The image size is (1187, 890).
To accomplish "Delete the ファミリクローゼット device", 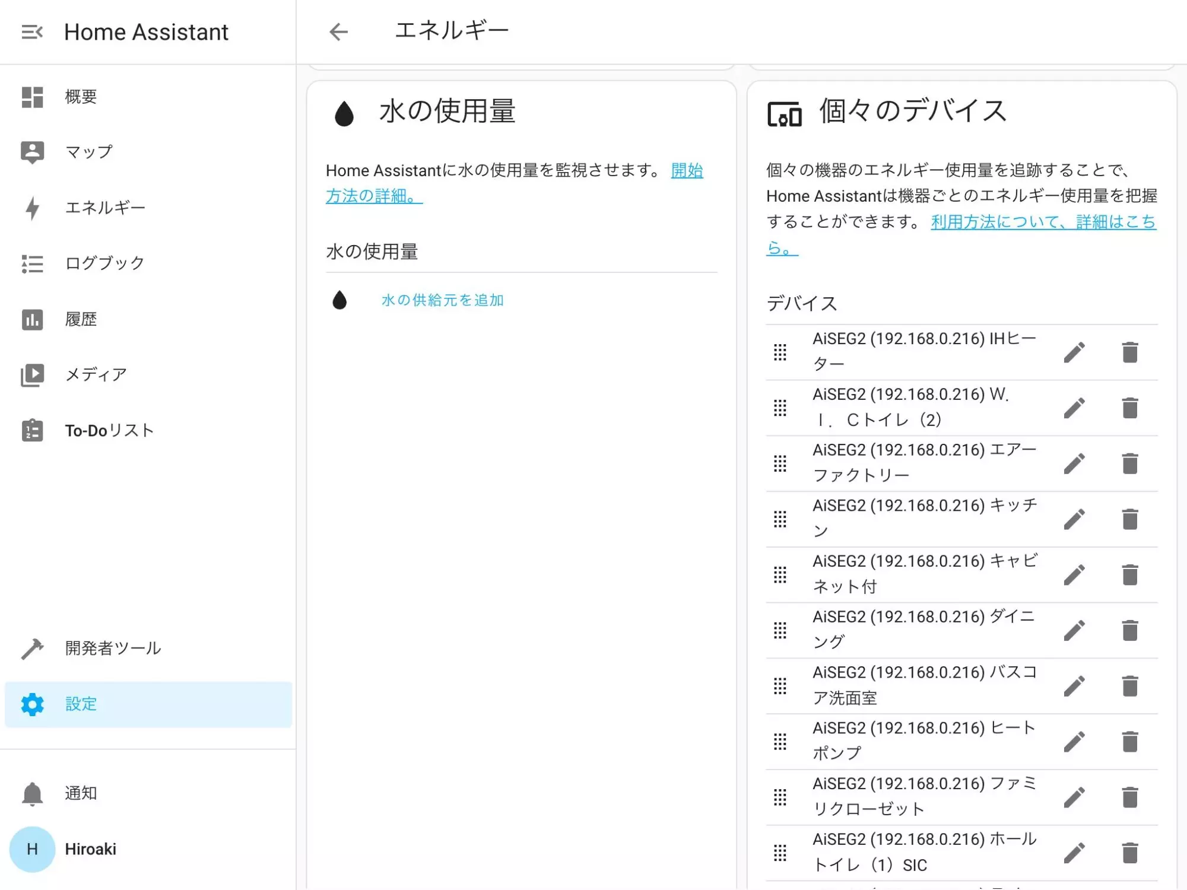I will point(1130,797).
